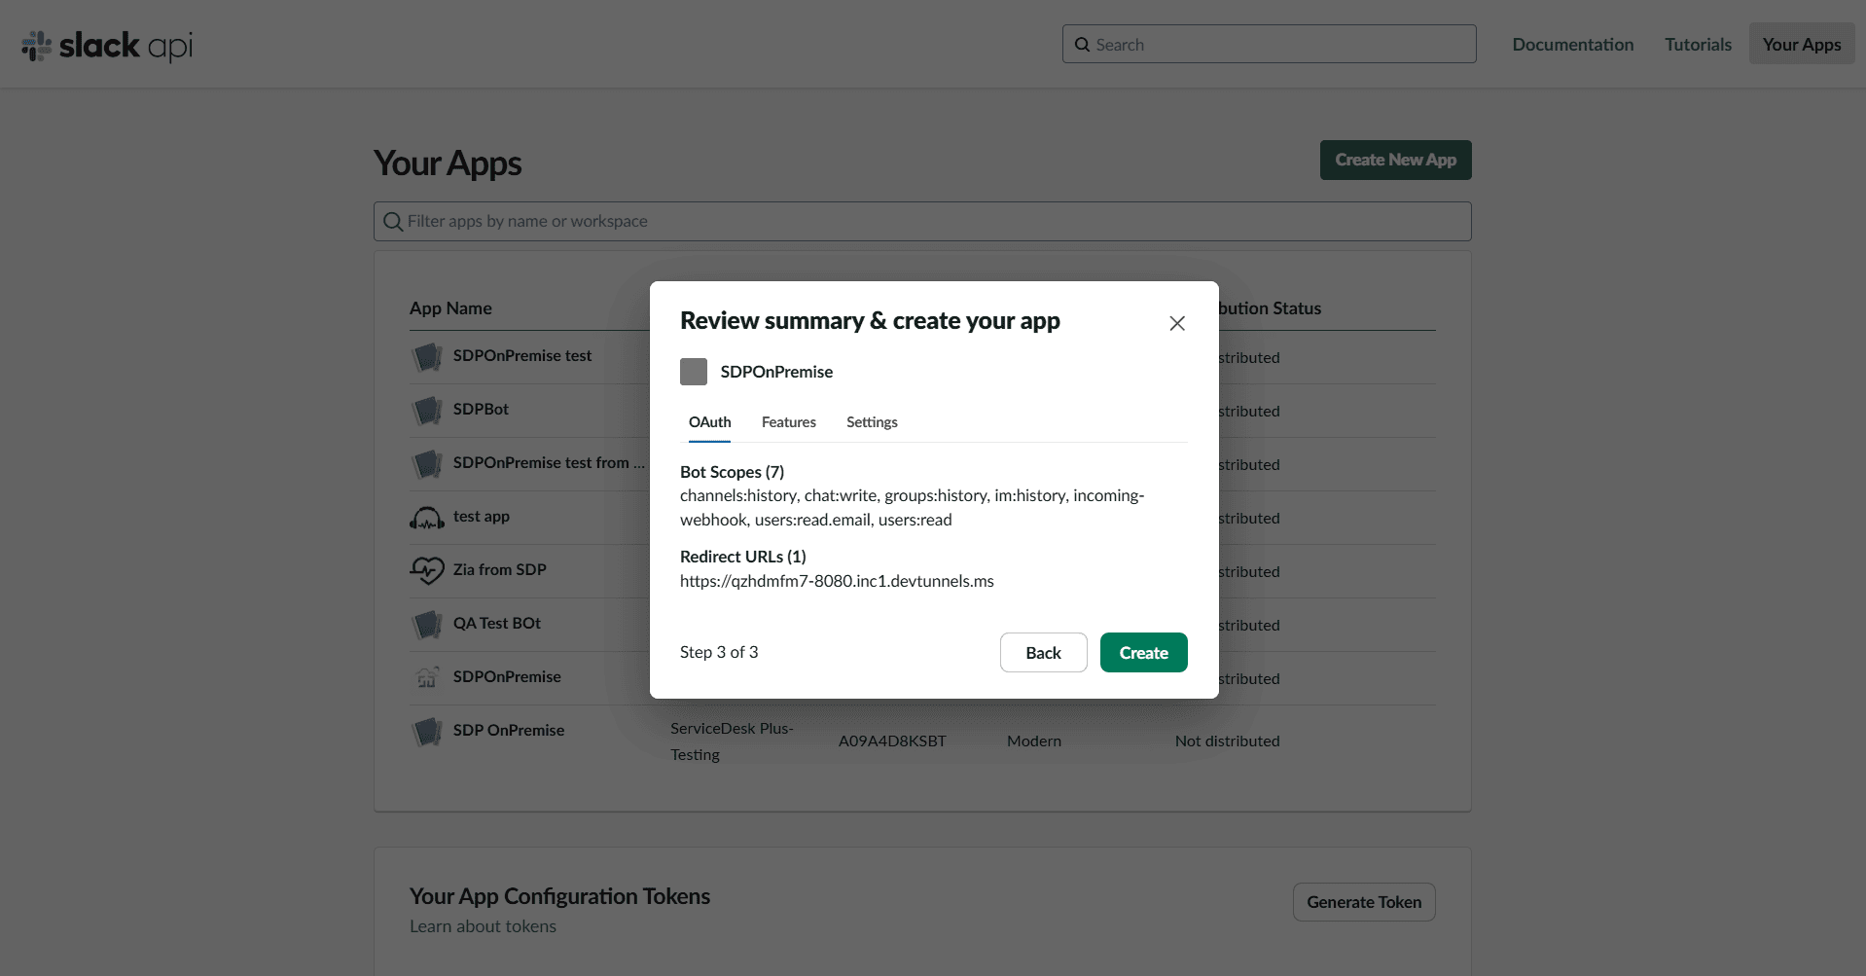
Task: Open the Learn about tokens link
Action: pos(483,926)
